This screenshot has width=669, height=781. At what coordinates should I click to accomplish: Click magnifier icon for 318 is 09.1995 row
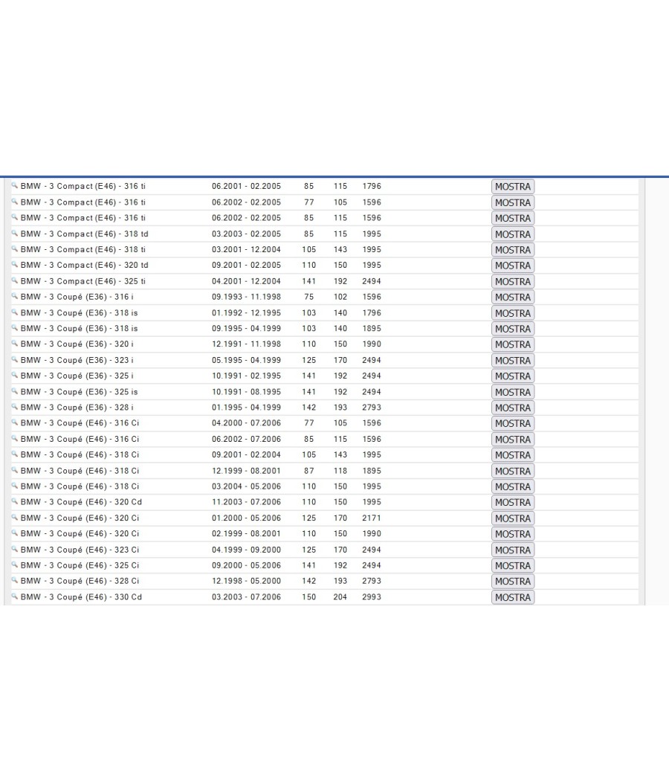(14, 328)
